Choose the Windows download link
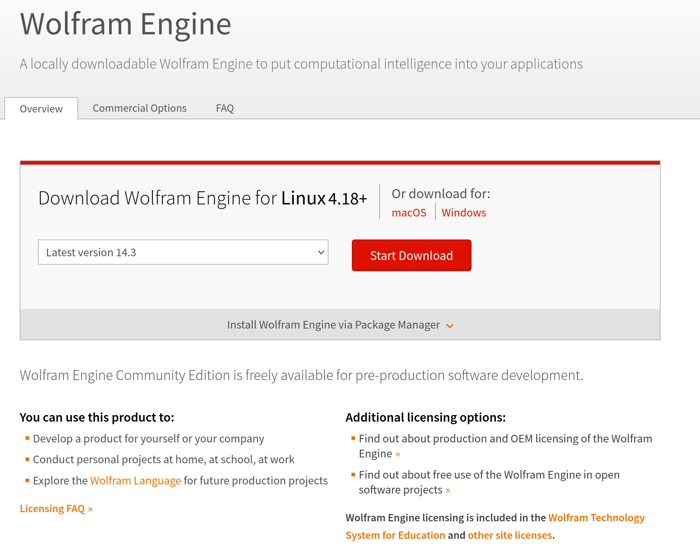 [464, 212]
